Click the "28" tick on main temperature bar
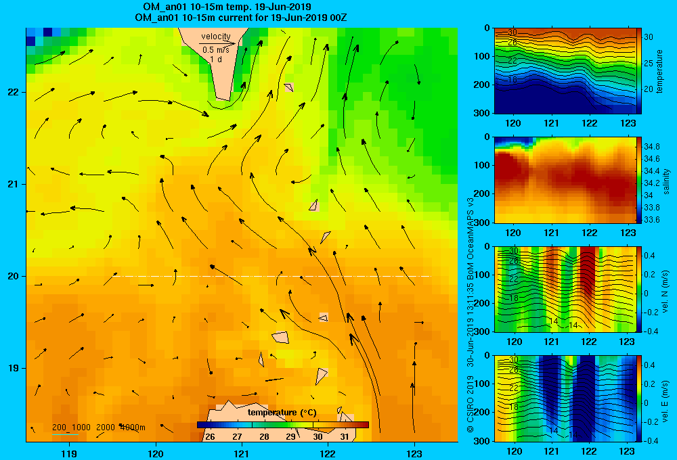The width and height of the screenshot is (677, 460). (x=264, y=436)
